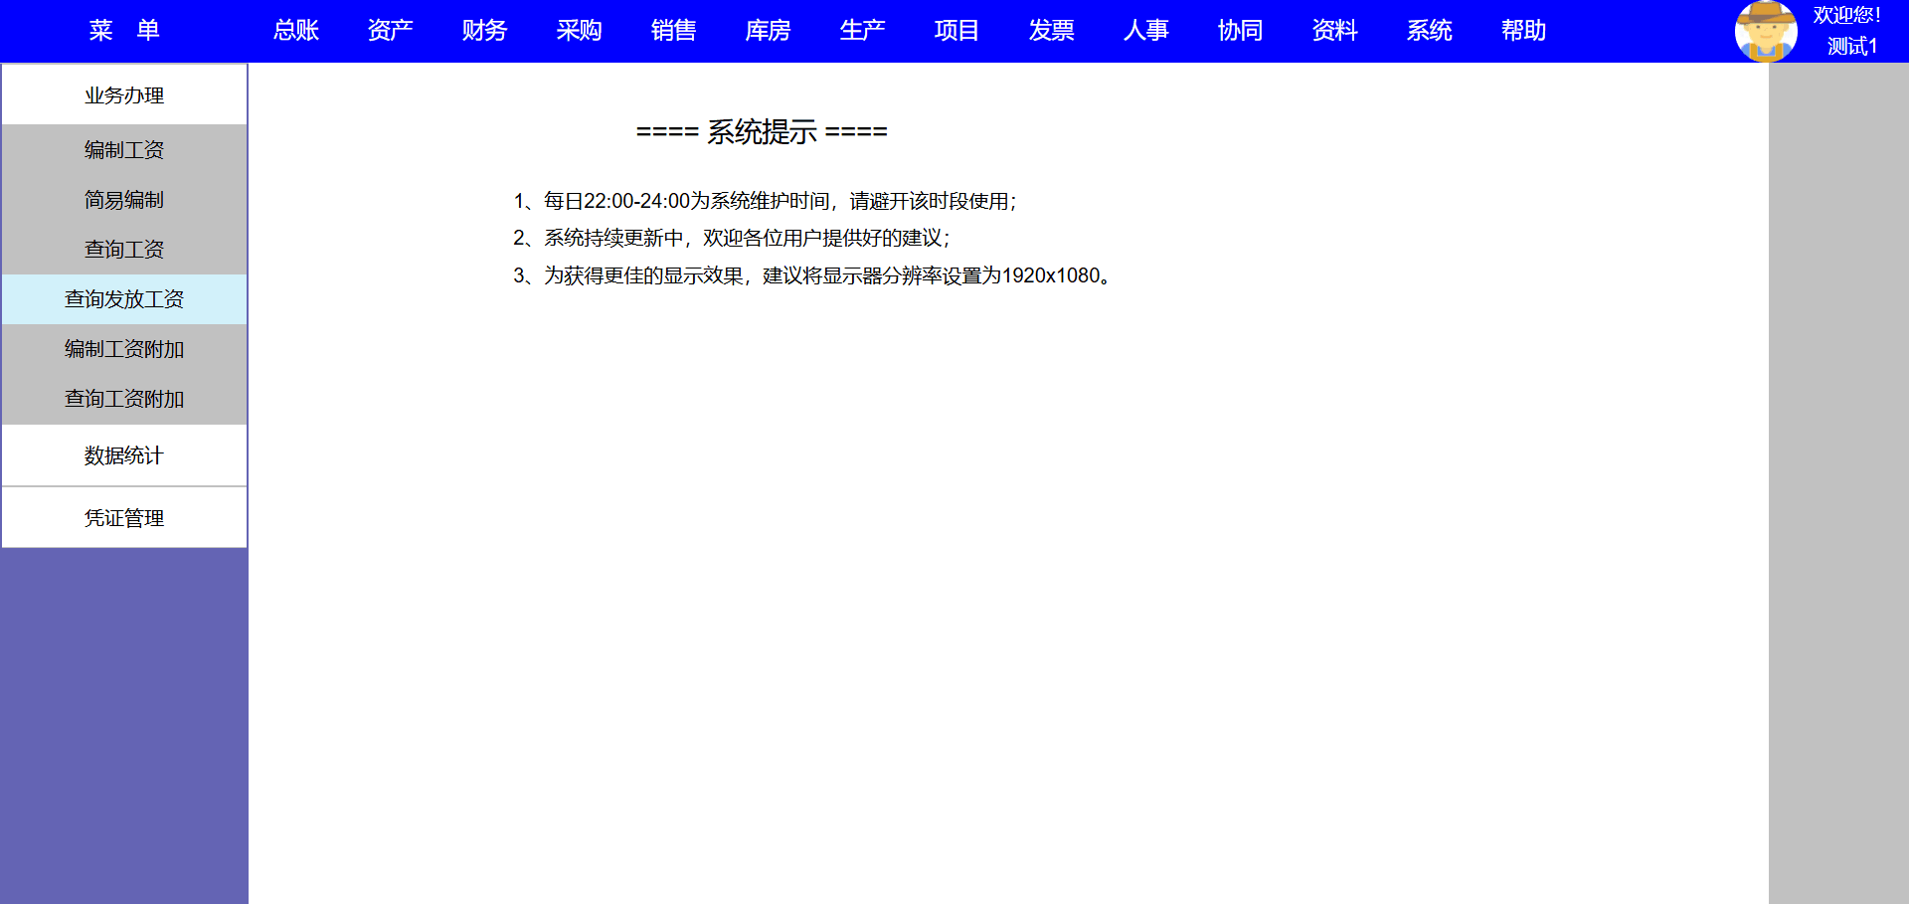Select 简易编制 from sidebar
The image size is (1909, 904).
tap(124, 200)
